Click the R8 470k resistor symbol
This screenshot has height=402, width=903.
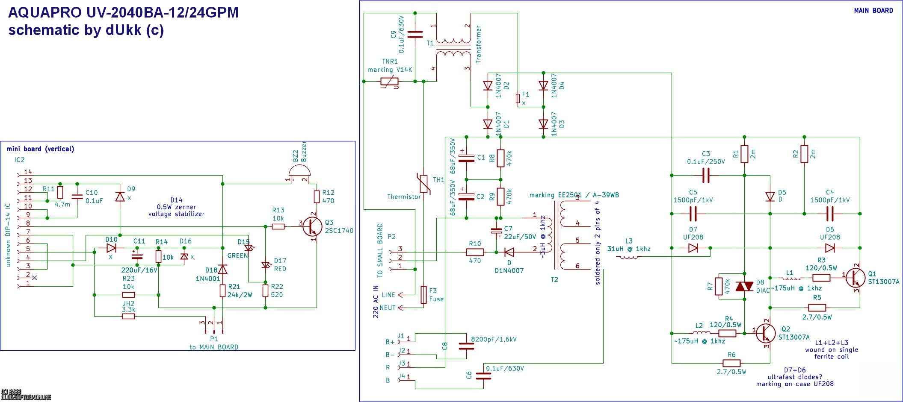(x=500, y=158)
